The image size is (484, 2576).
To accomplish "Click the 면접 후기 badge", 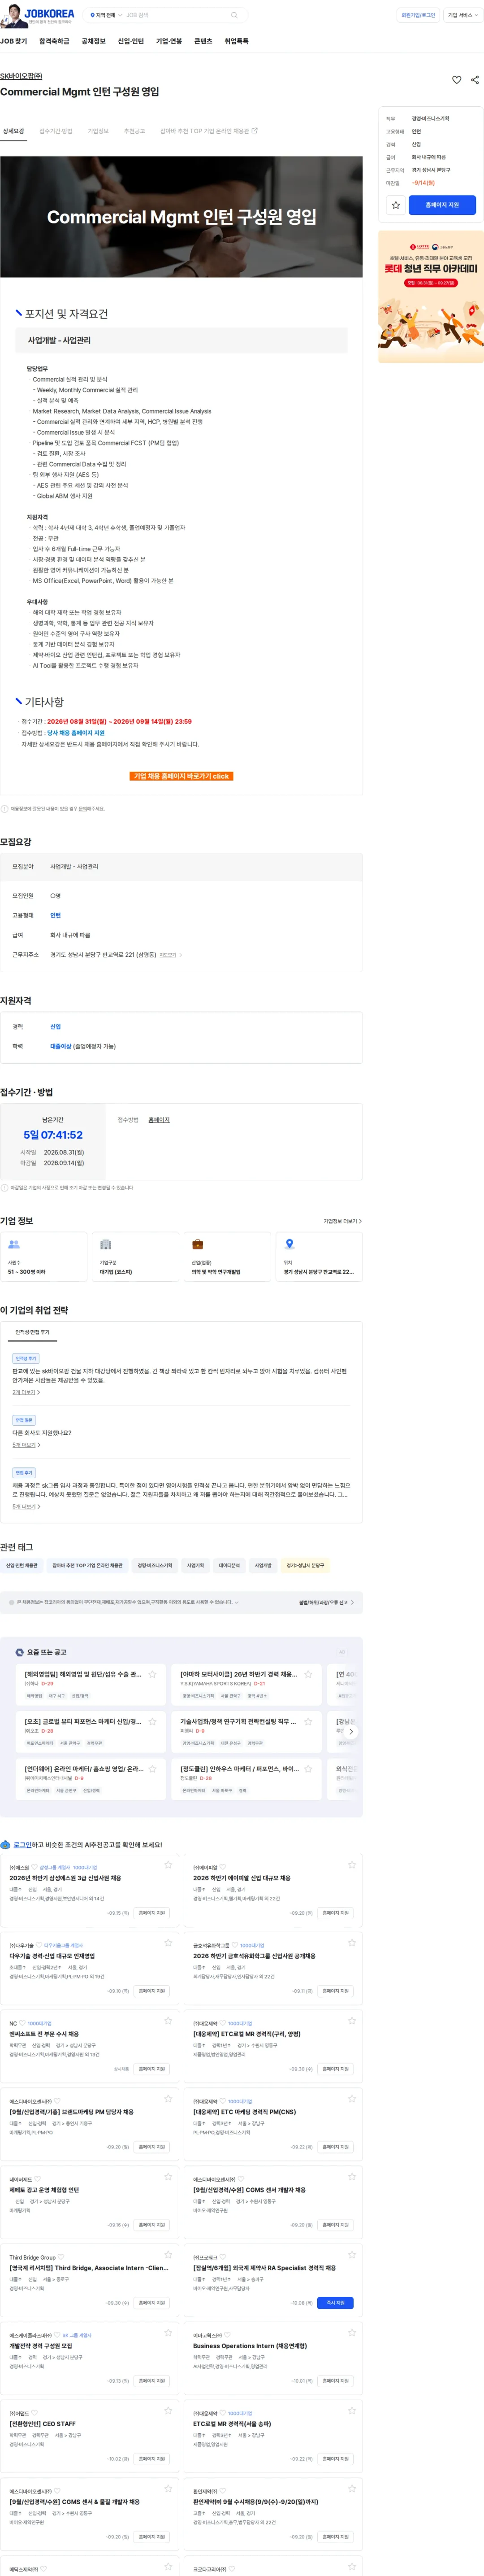I will tap(24, 1473).
